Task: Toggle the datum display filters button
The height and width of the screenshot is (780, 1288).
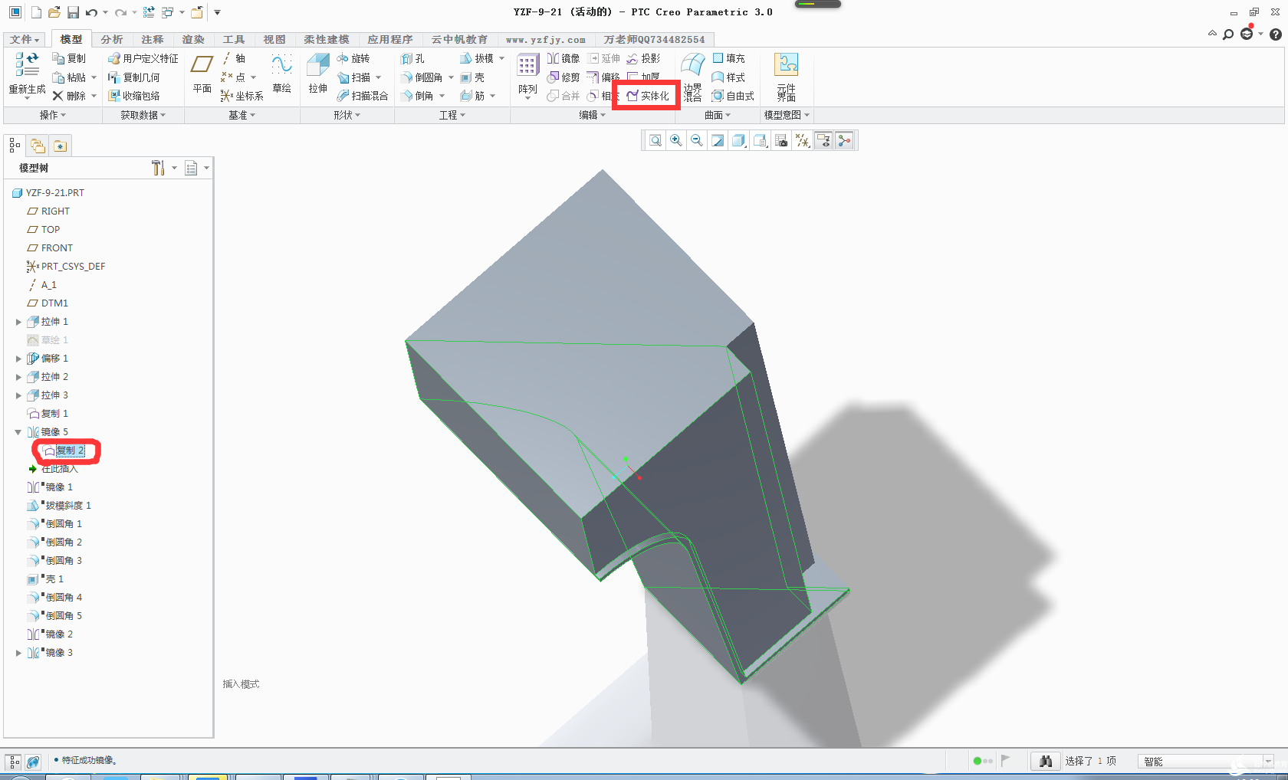Action: (802, 140)
